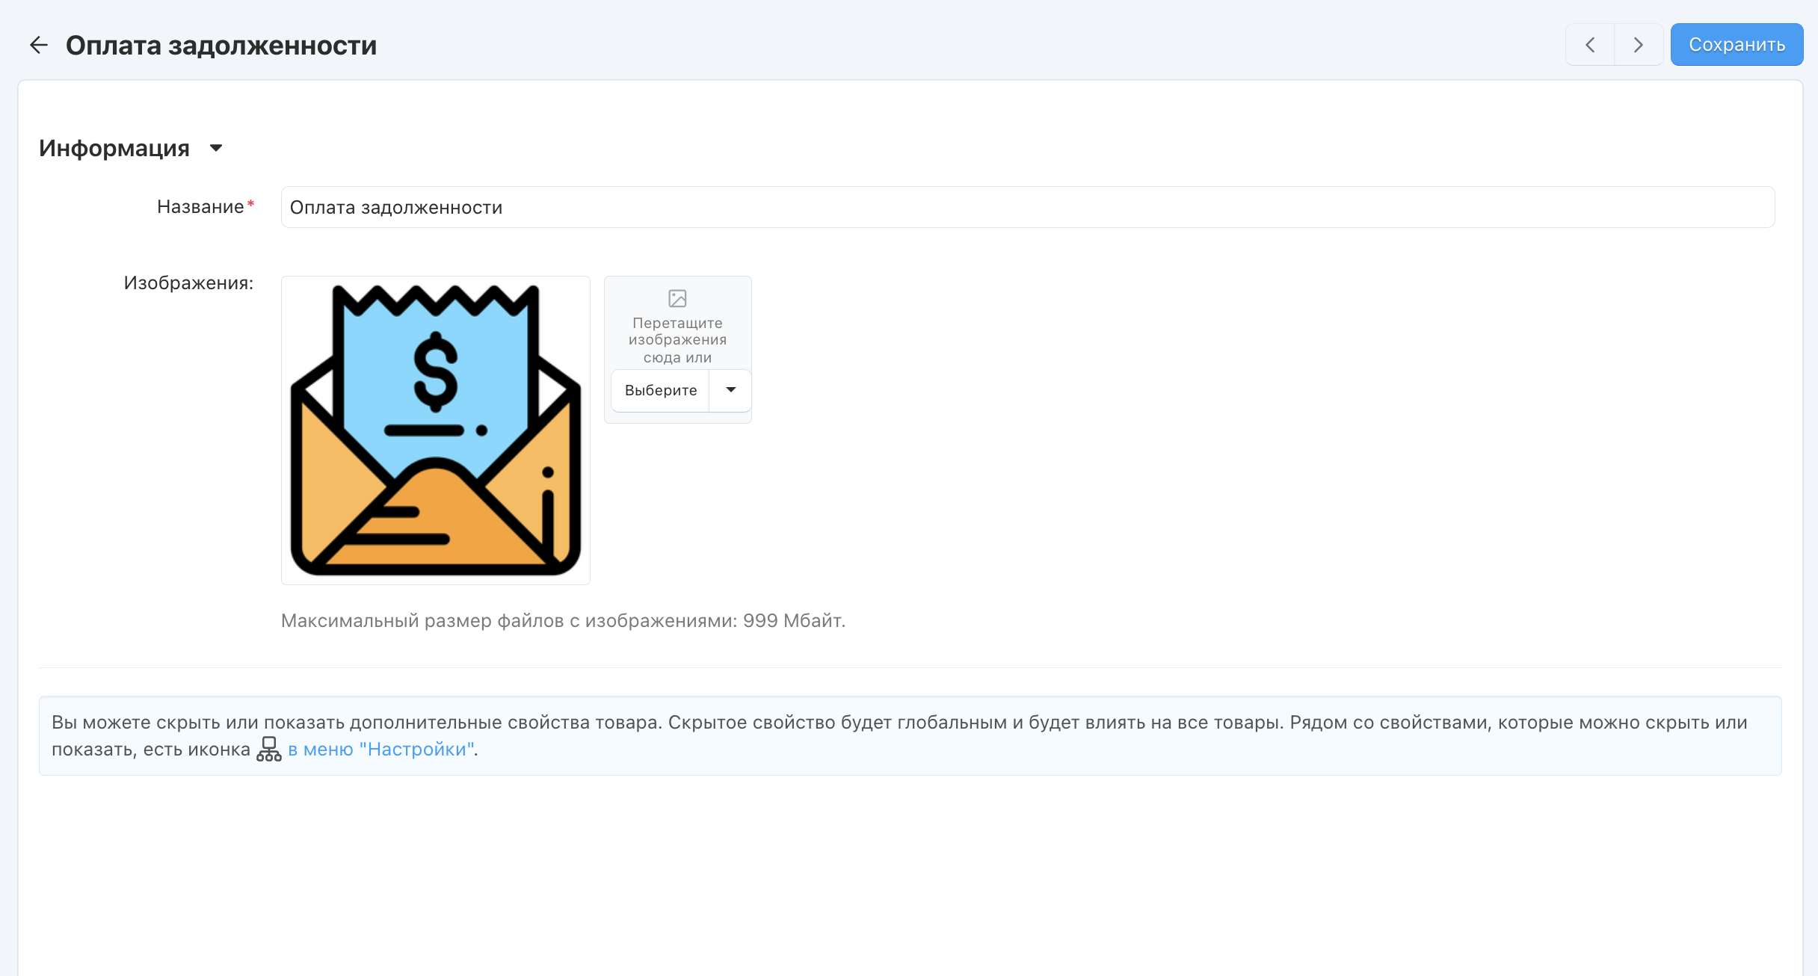
Task: Click the Перетащите изображения сюда drop area text
Action: click(677, 340)
